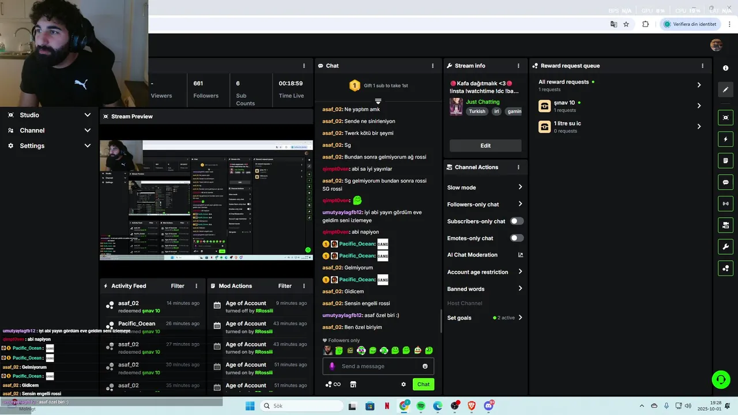Toggle the Stream Preview widget sidebar icon

coord(725,118)
